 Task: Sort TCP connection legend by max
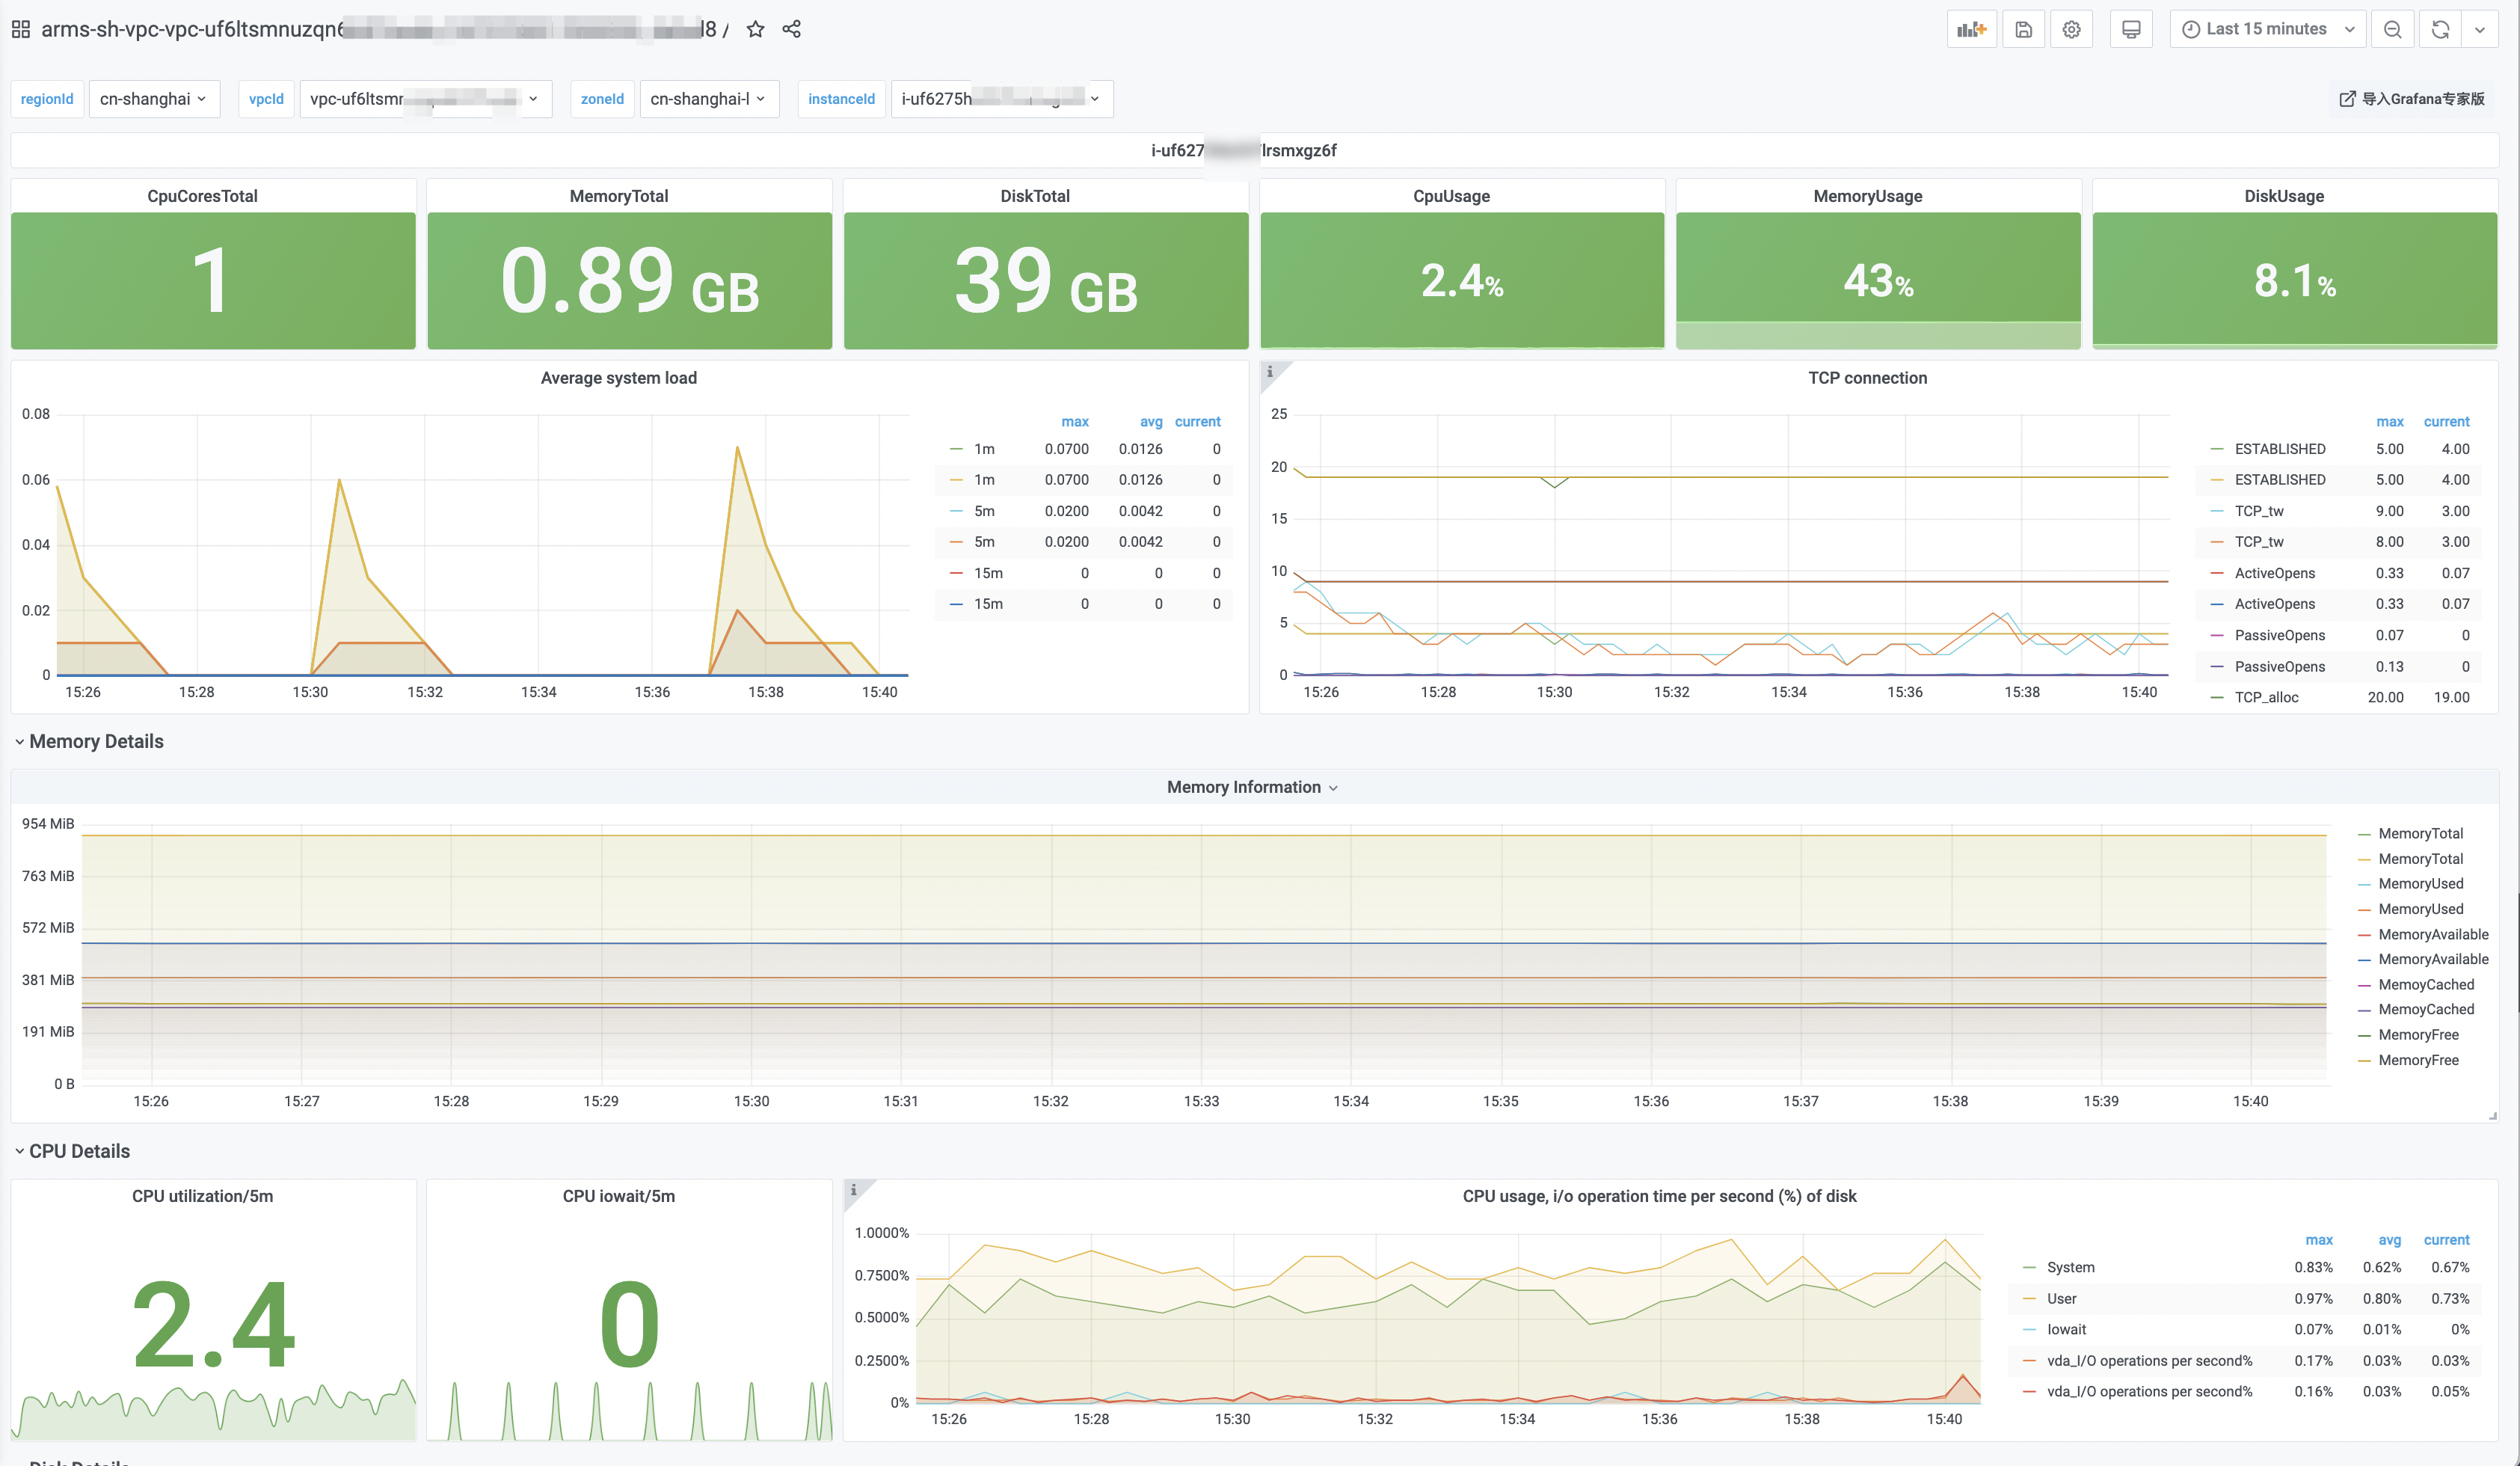pos(2390,422)
